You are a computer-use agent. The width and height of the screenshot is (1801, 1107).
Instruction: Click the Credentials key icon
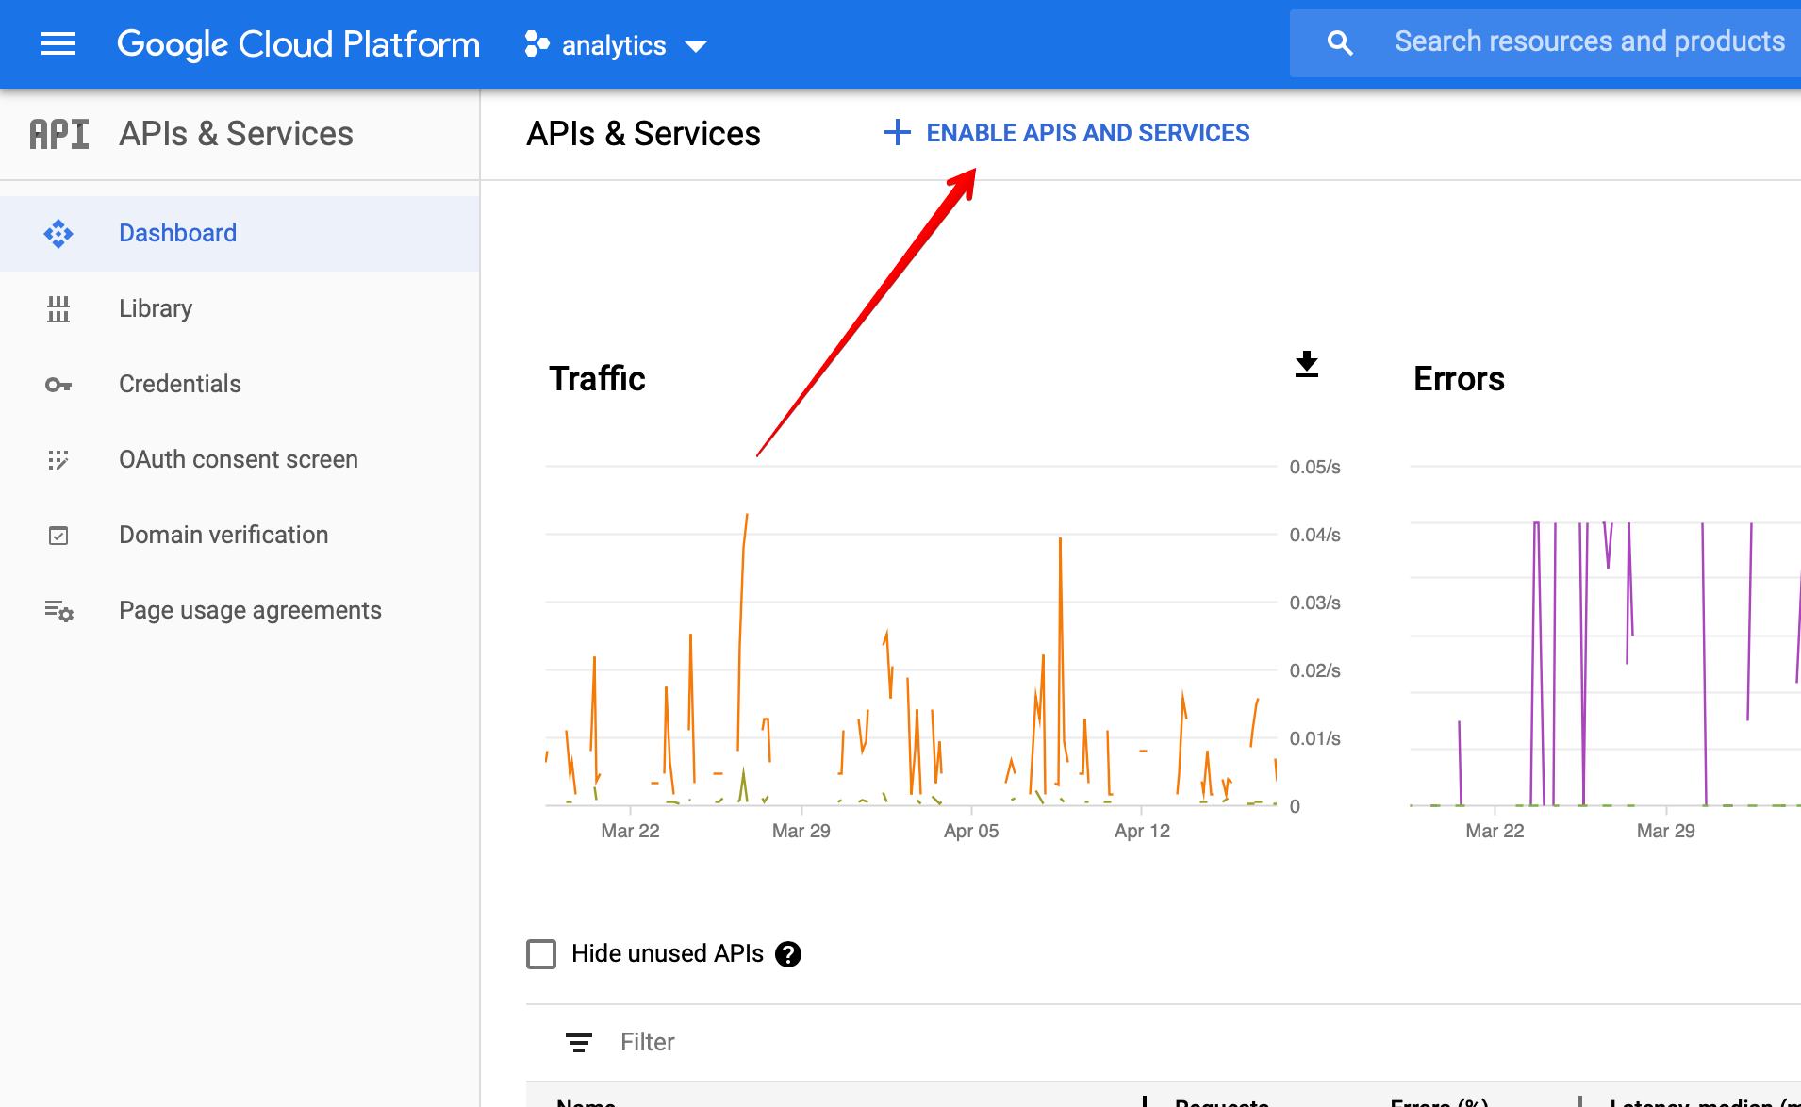[x=58, y=385]
